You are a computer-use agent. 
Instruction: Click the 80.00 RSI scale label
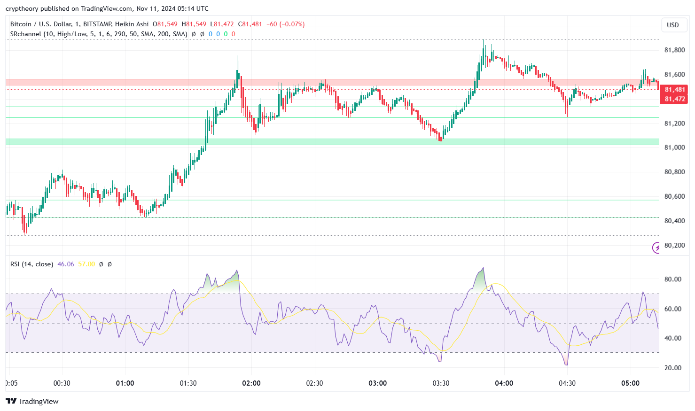672,279
